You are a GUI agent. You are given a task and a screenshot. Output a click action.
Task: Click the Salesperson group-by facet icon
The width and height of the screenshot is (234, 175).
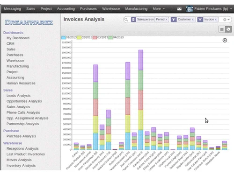coord(133,20)
